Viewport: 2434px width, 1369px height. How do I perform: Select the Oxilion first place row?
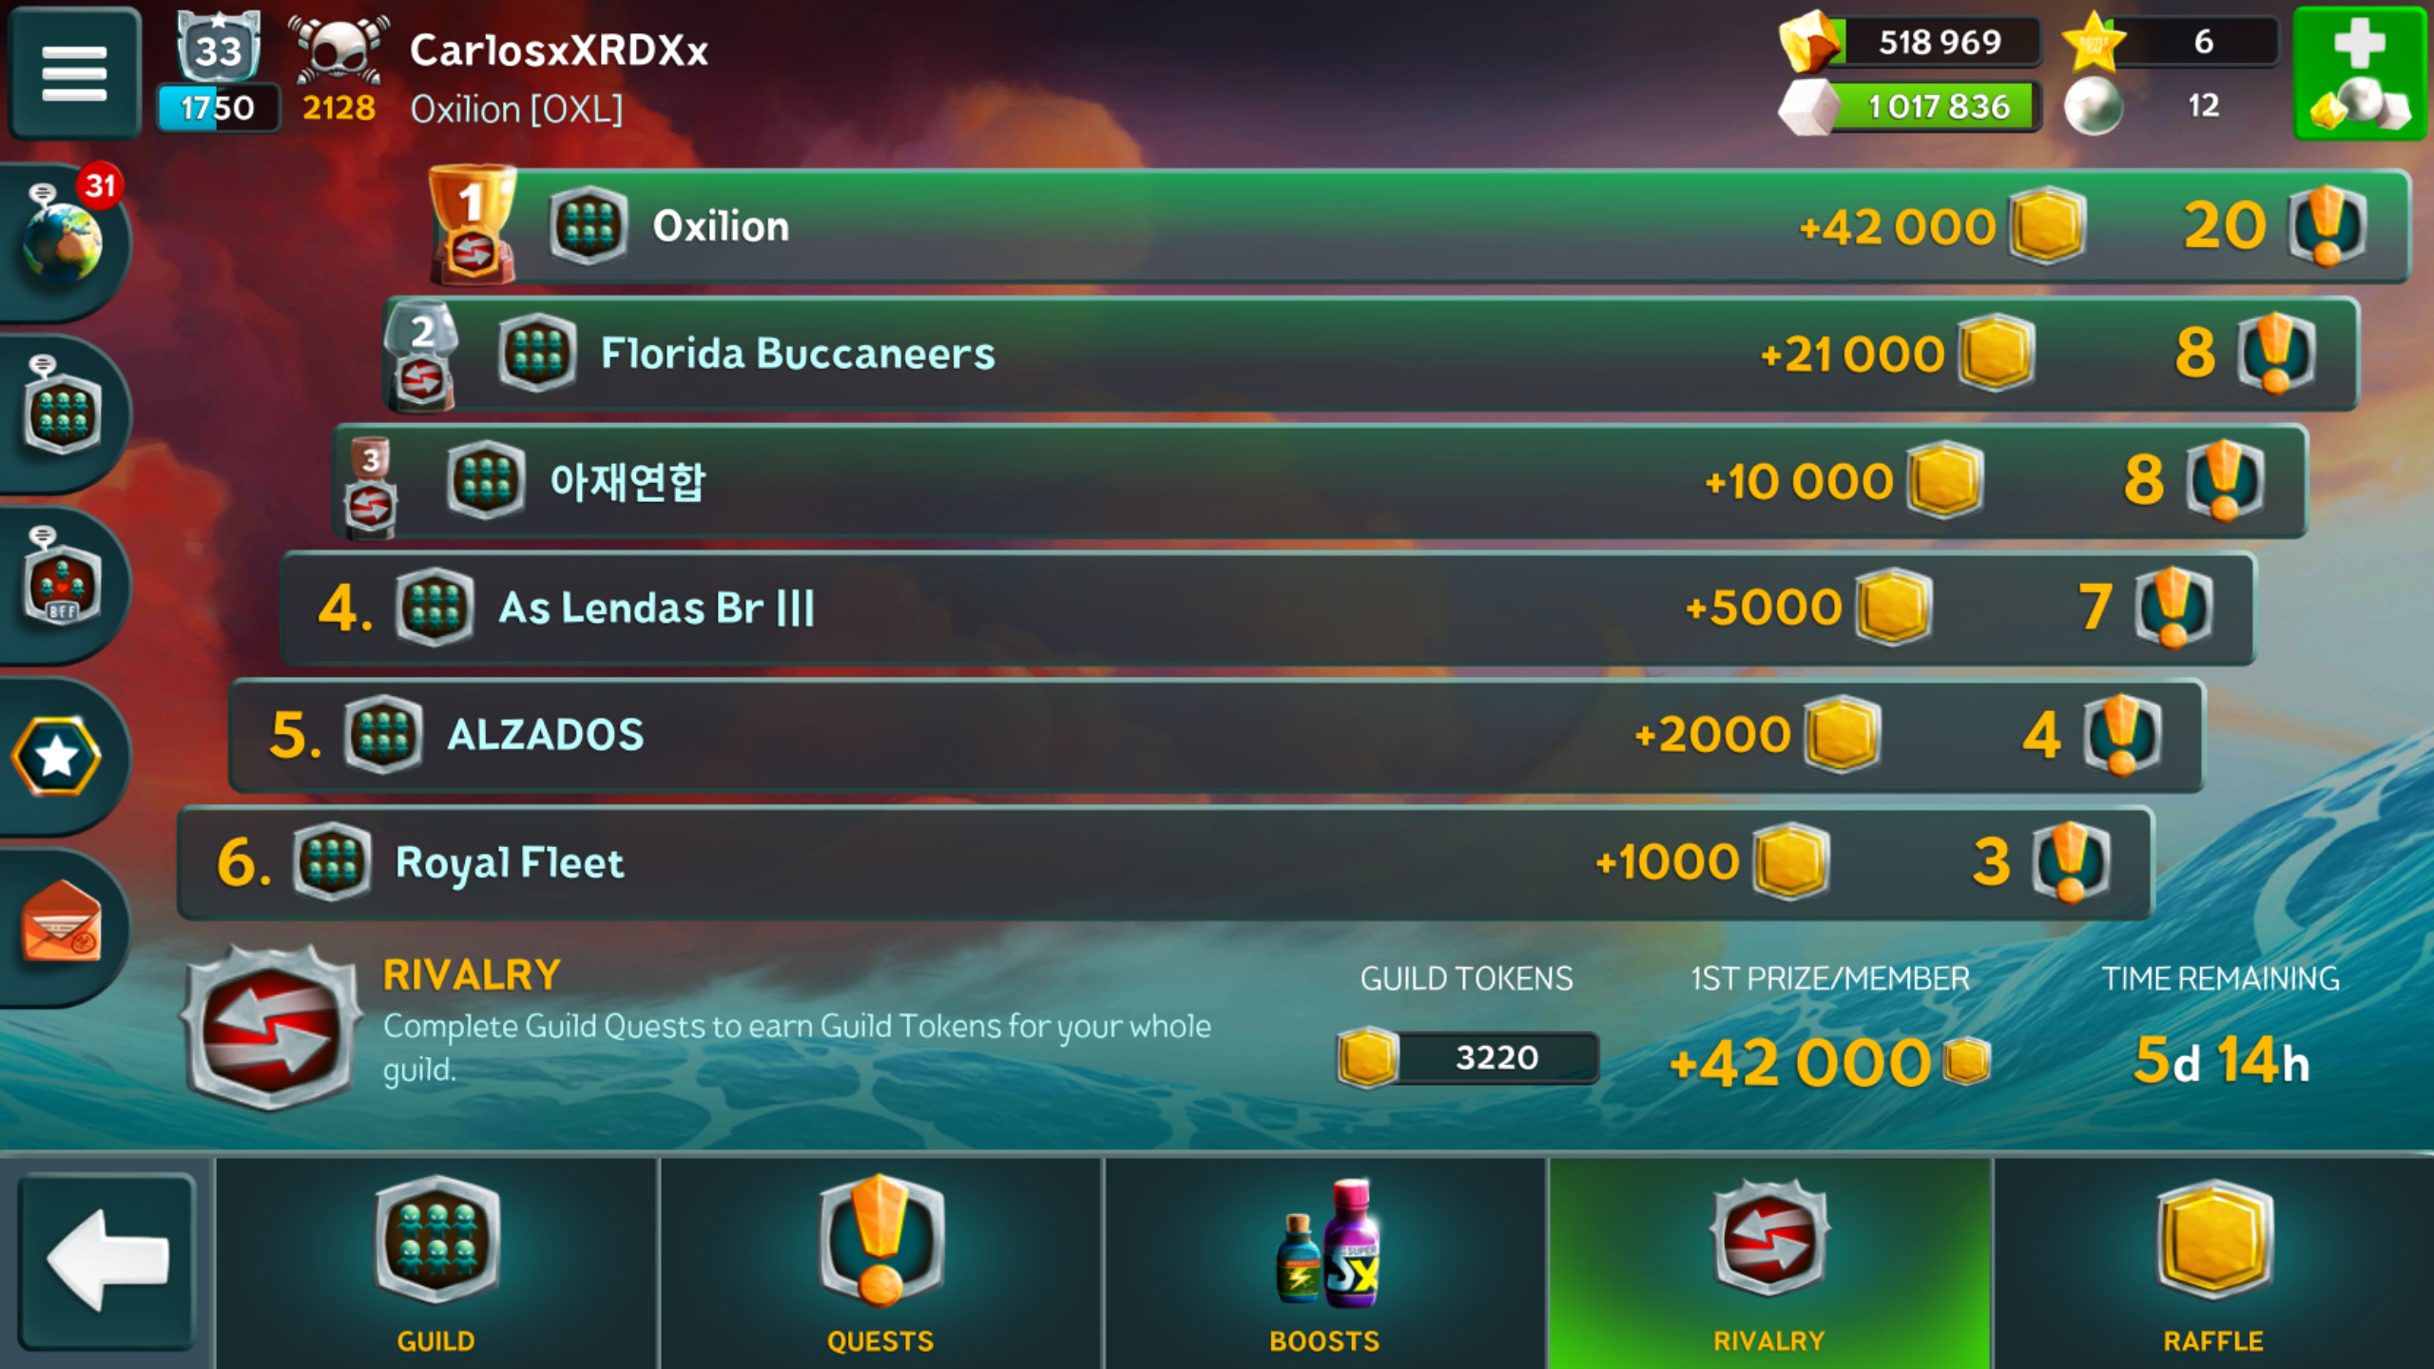pos(1420,226)
